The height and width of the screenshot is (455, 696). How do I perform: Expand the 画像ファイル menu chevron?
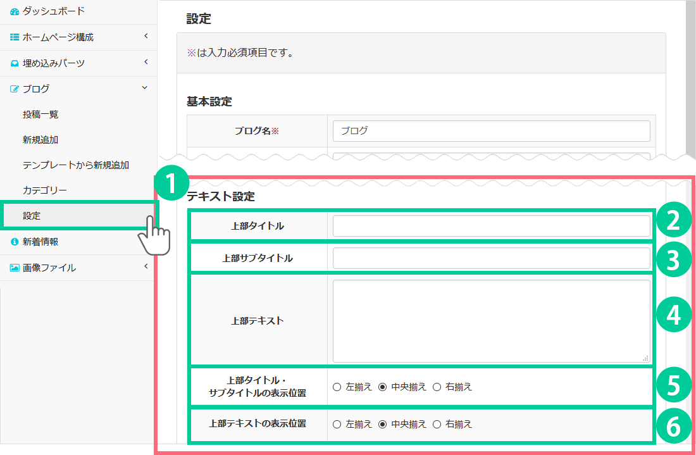tap(146, 266)
